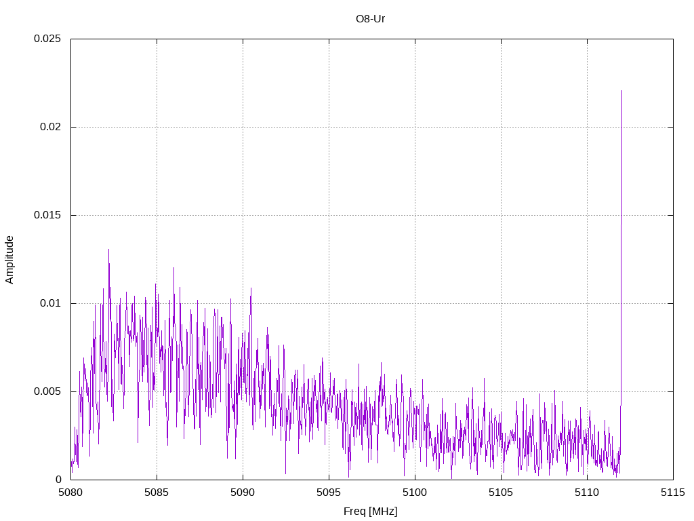Click the 0.015 y-axis tick label
Screen dimensions: 694x521
point(47,215)
